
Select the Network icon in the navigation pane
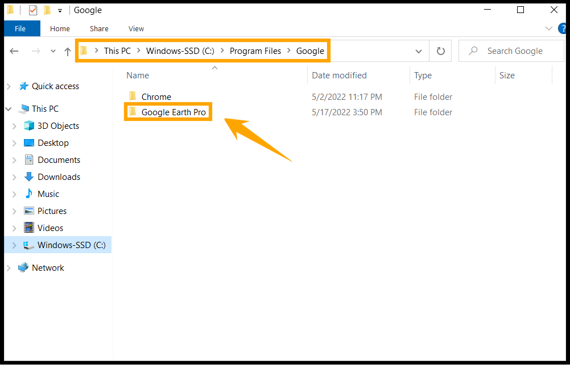tap(24, 267)
